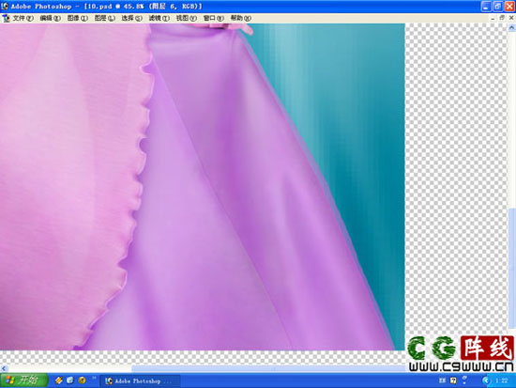
Task: Open the 滤镜 (Filter) menu
Action: [x=159, y=18]
